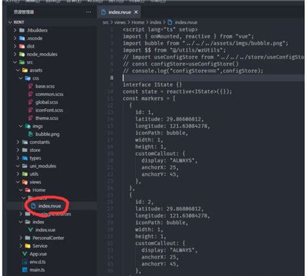308x276 pixels.
Task: Open App.vue in the file tree
Action: tap(38, 254)
